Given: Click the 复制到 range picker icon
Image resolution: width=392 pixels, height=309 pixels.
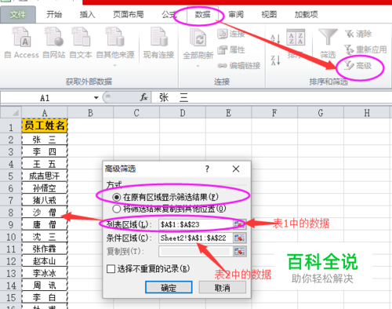Looking at the screenshot, I should click(x=239, y=252).
